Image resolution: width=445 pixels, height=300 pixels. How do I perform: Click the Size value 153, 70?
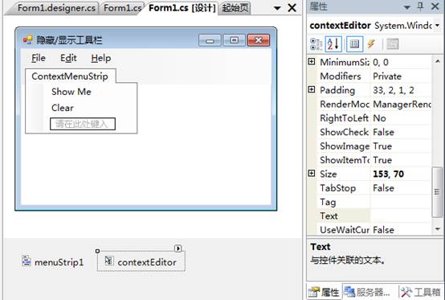tap(388, 174)
